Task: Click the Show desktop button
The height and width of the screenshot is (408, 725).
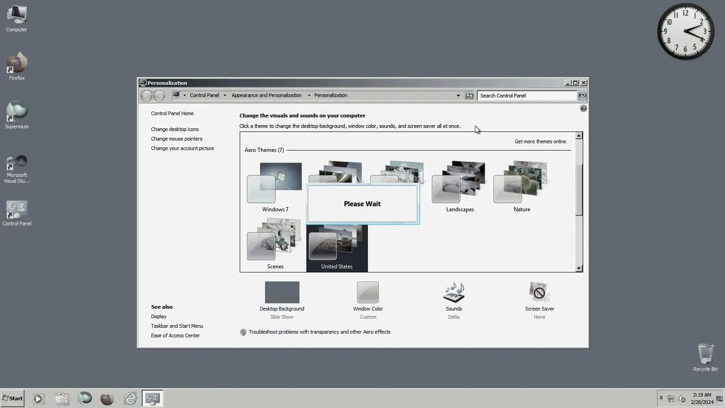Action: click(x=720, y=398)
